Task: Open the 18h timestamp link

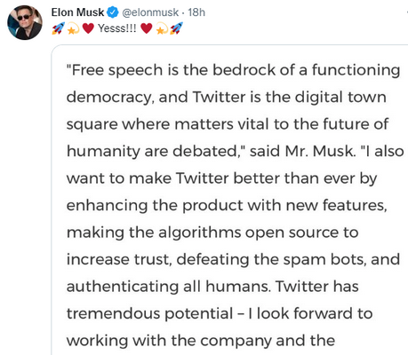Action: pos(196,12)
